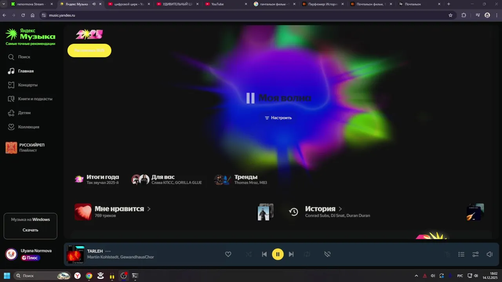Open the Детям section

tap(19, 113)
